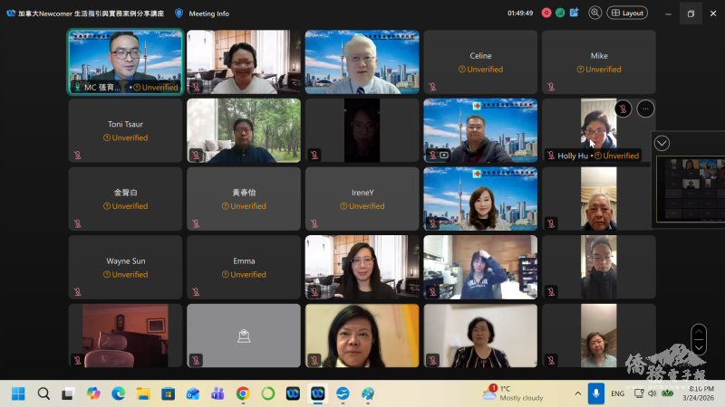Open the Windows Start menu
Screen dimensions: 725x407
pos(18,394)
